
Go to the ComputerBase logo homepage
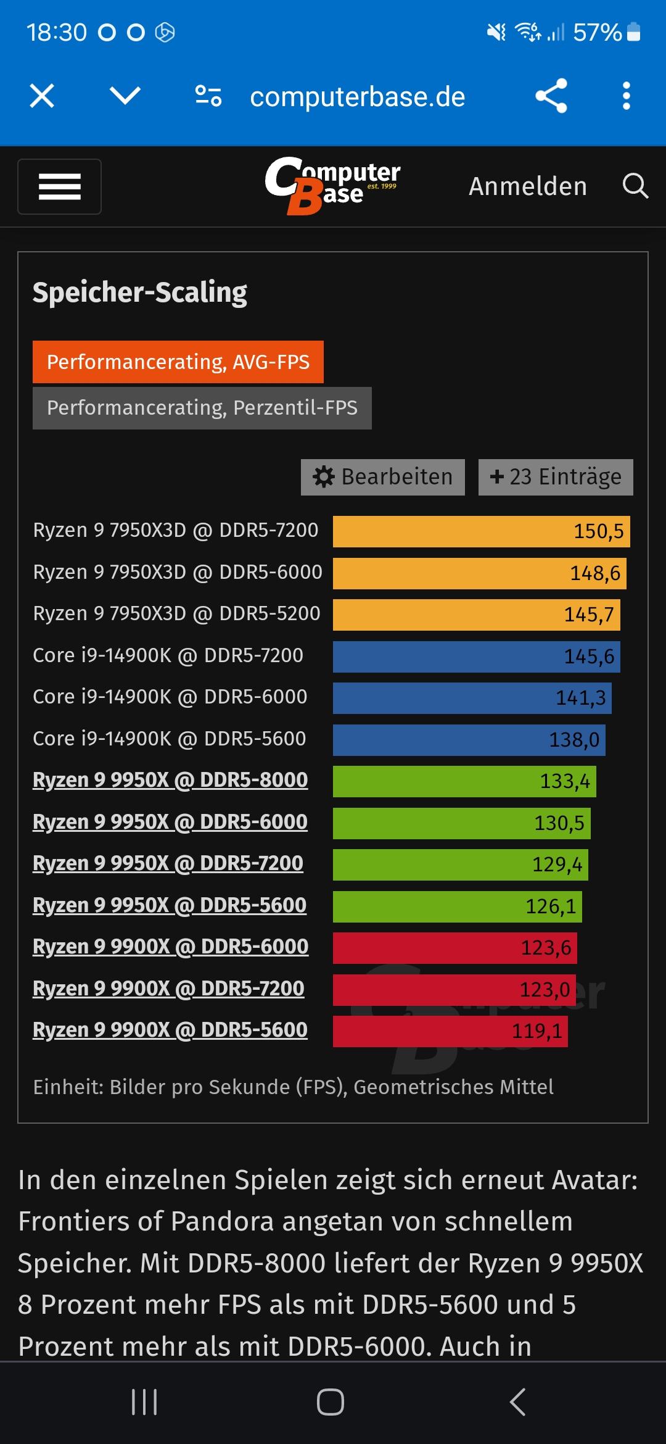pyautogui.click(x=332, y=185)
